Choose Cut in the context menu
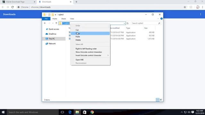The height and width of the screenshot is (115, 205). coord(90,30)
